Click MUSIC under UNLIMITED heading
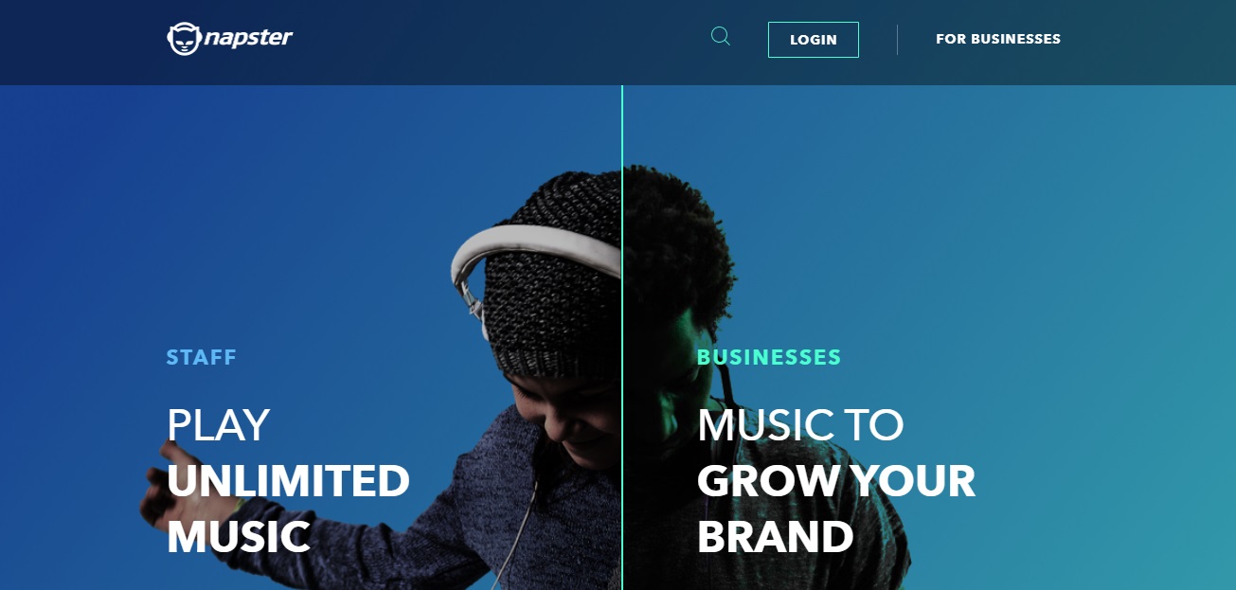1236x590 pixels. click(239, 537)
